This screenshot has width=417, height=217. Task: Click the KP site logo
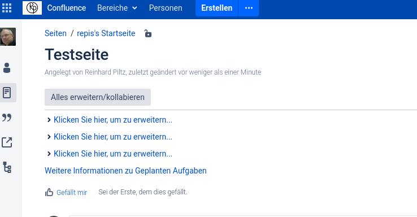32,8
